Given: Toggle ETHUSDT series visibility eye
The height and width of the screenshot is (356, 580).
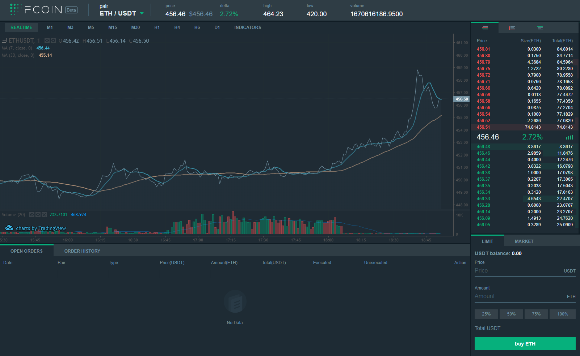Looking at the screenshot, I should [47, 41].
